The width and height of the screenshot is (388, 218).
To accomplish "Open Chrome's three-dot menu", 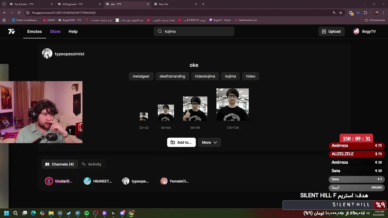I will click(384, 13).
